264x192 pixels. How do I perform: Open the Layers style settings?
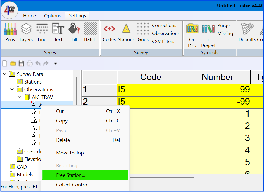pyautogui.click(x=26, y=32)
